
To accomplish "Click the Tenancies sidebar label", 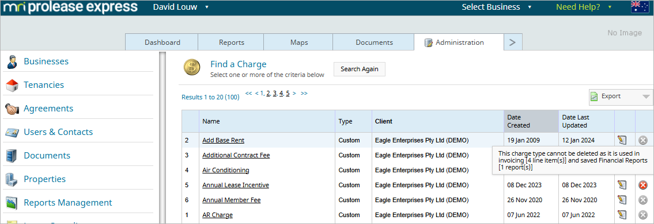I will pyautogui.click(x=44, y=85).
